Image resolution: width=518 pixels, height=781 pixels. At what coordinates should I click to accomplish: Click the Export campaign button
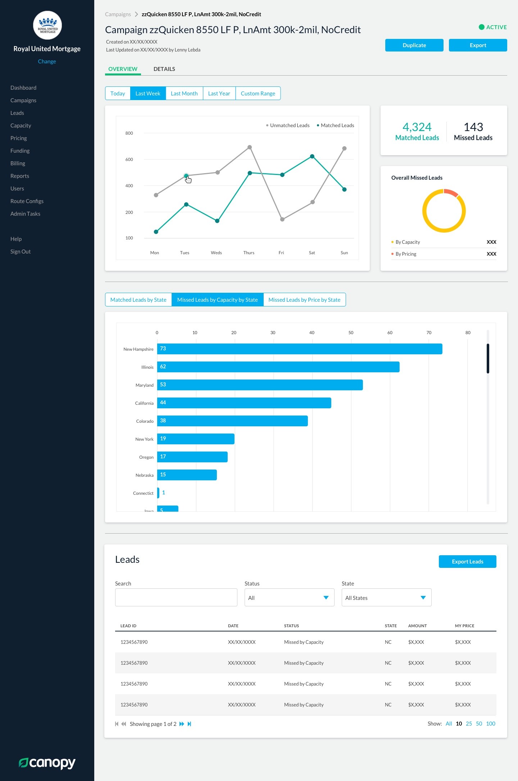click(478, 45)
